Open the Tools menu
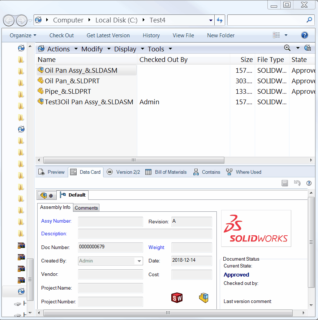The width and height of the screenshot is (318, 320). click(156, 49)
